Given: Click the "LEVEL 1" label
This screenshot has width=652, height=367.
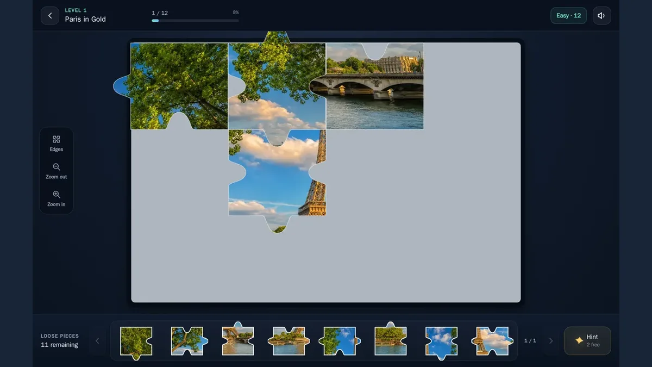Looking at the screenshot, I should click(76, 10).
